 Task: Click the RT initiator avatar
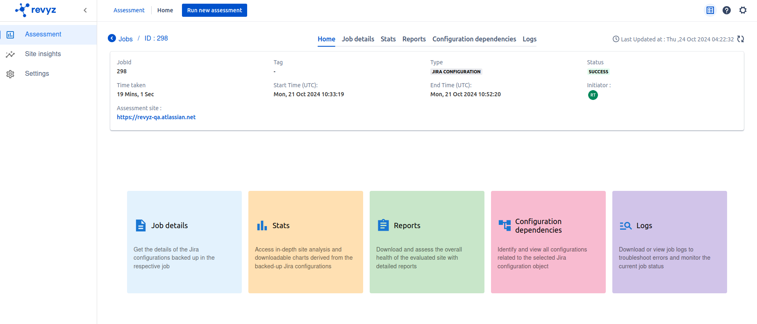(x=593, y=95)
